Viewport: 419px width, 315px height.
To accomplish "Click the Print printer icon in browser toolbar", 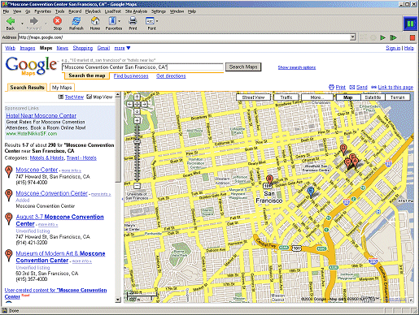I will (133, 21).
